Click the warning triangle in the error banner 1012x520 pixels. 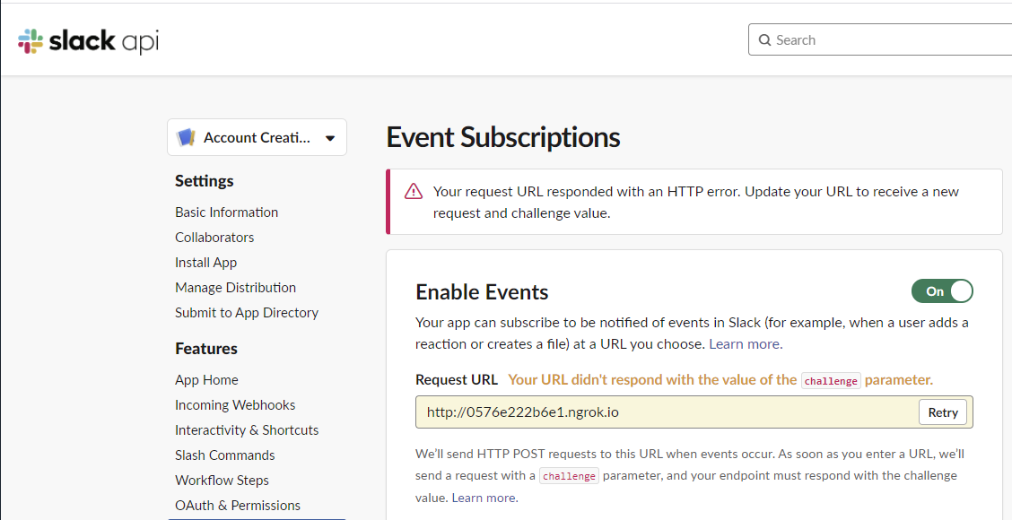(413, 191)
